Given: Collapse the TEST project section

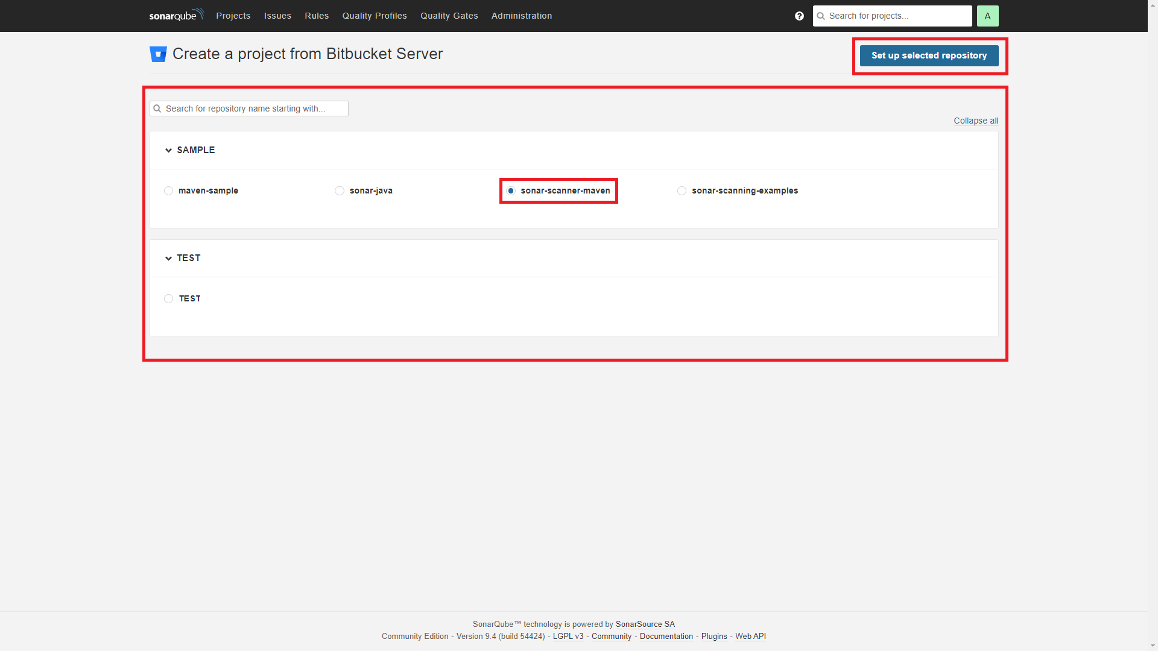Looking at the screenshot, I should click(168, 258).
